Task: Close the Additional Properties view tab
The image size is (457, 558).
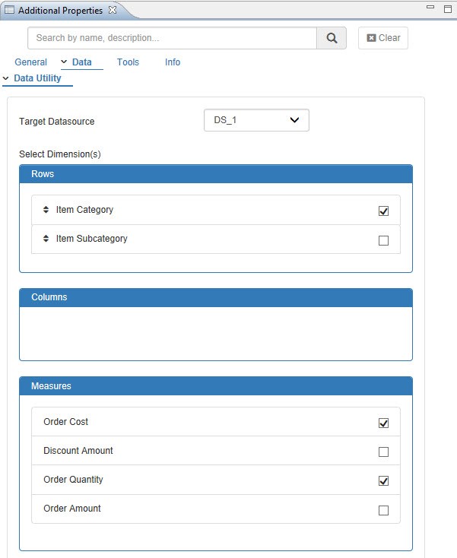Action: 113,11
